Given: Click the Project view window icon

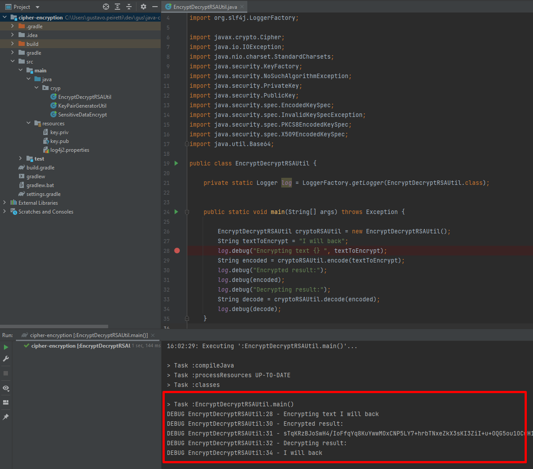Looking at the screenshot, I should tap(8, 7).
